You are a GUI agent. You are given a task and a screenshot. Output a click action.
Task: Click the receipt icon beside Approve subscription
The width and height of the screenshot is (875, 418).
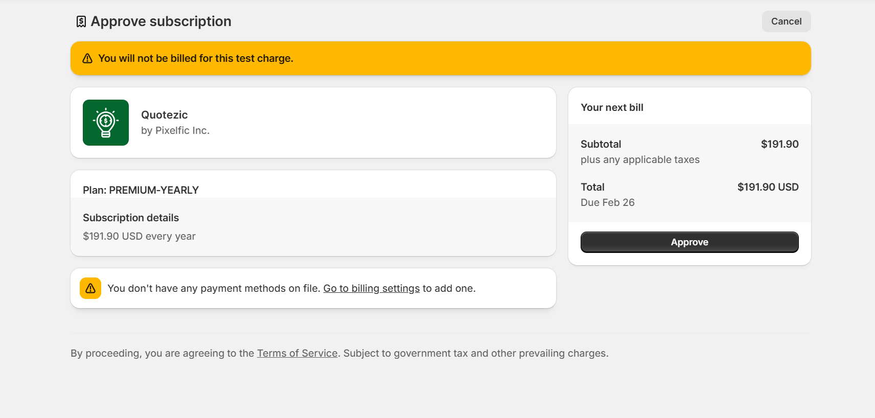(81, 21)
